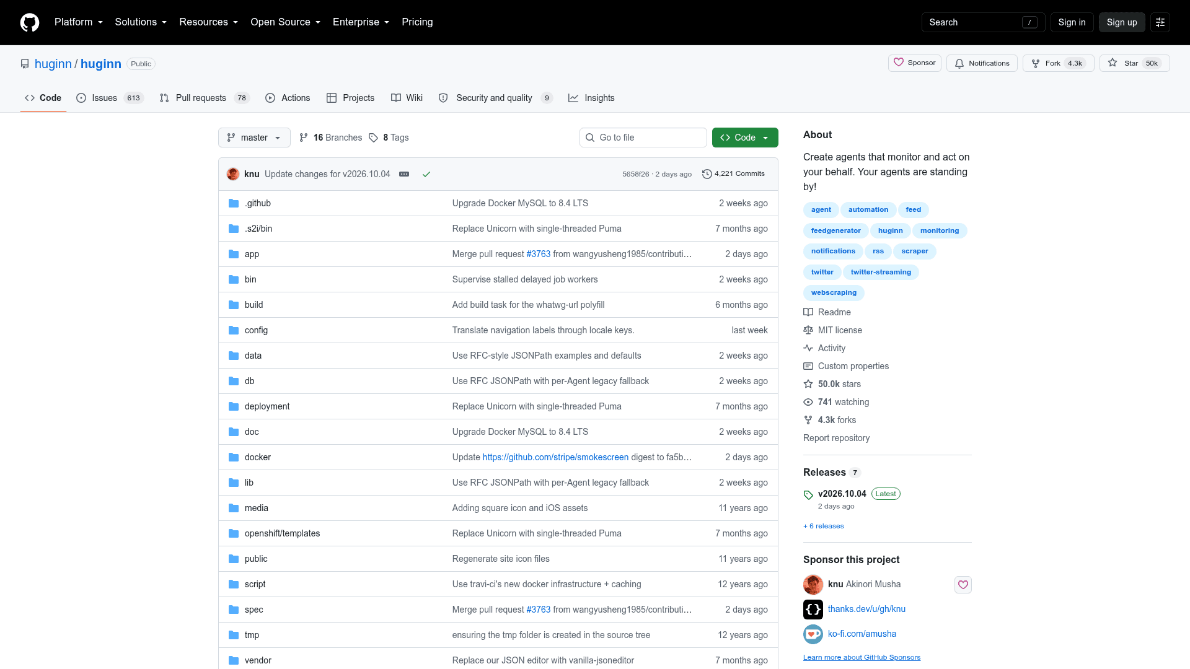Viewport: 1190px width, 669px height.
Task: Click the tag icon beside v2026.10.04 release
Action: [x=808, y=495]
